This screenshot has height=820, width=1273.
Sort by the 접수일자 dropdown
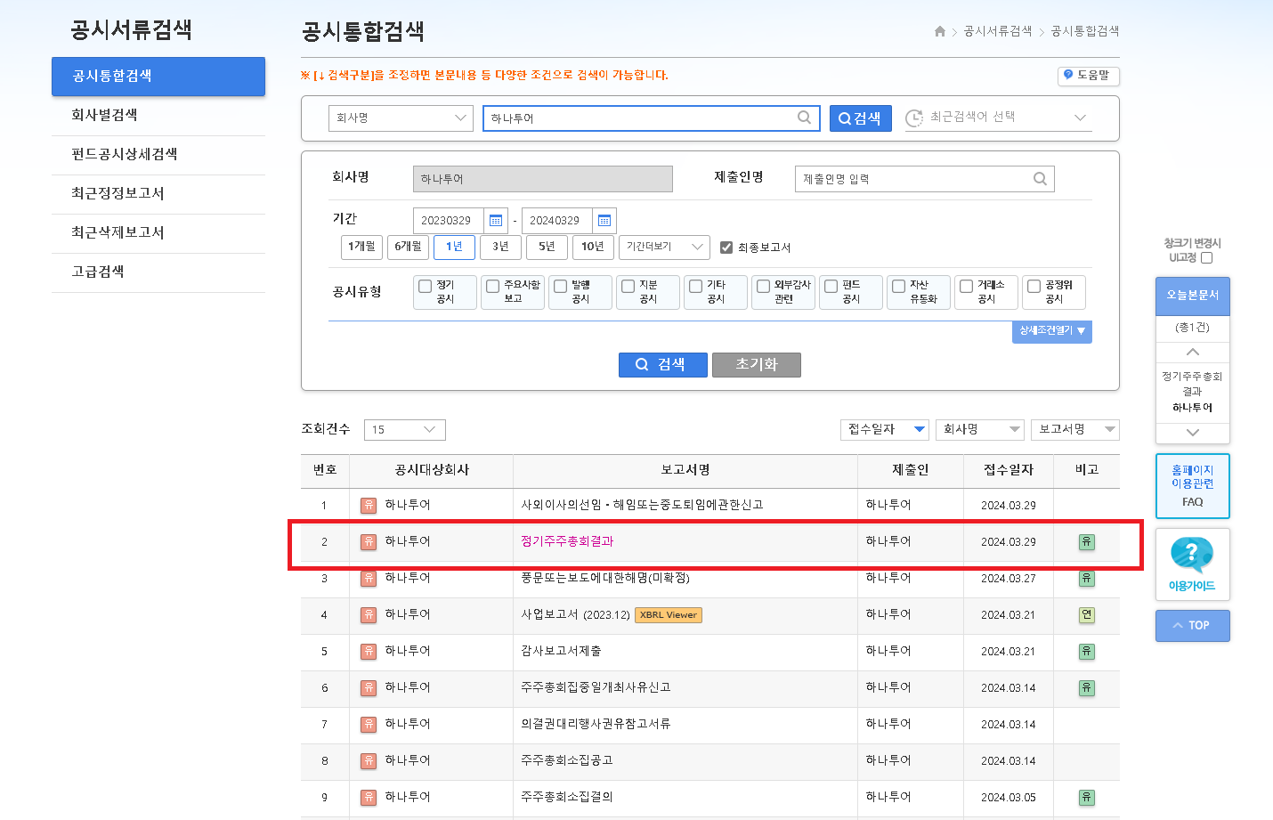pos(885,430)
